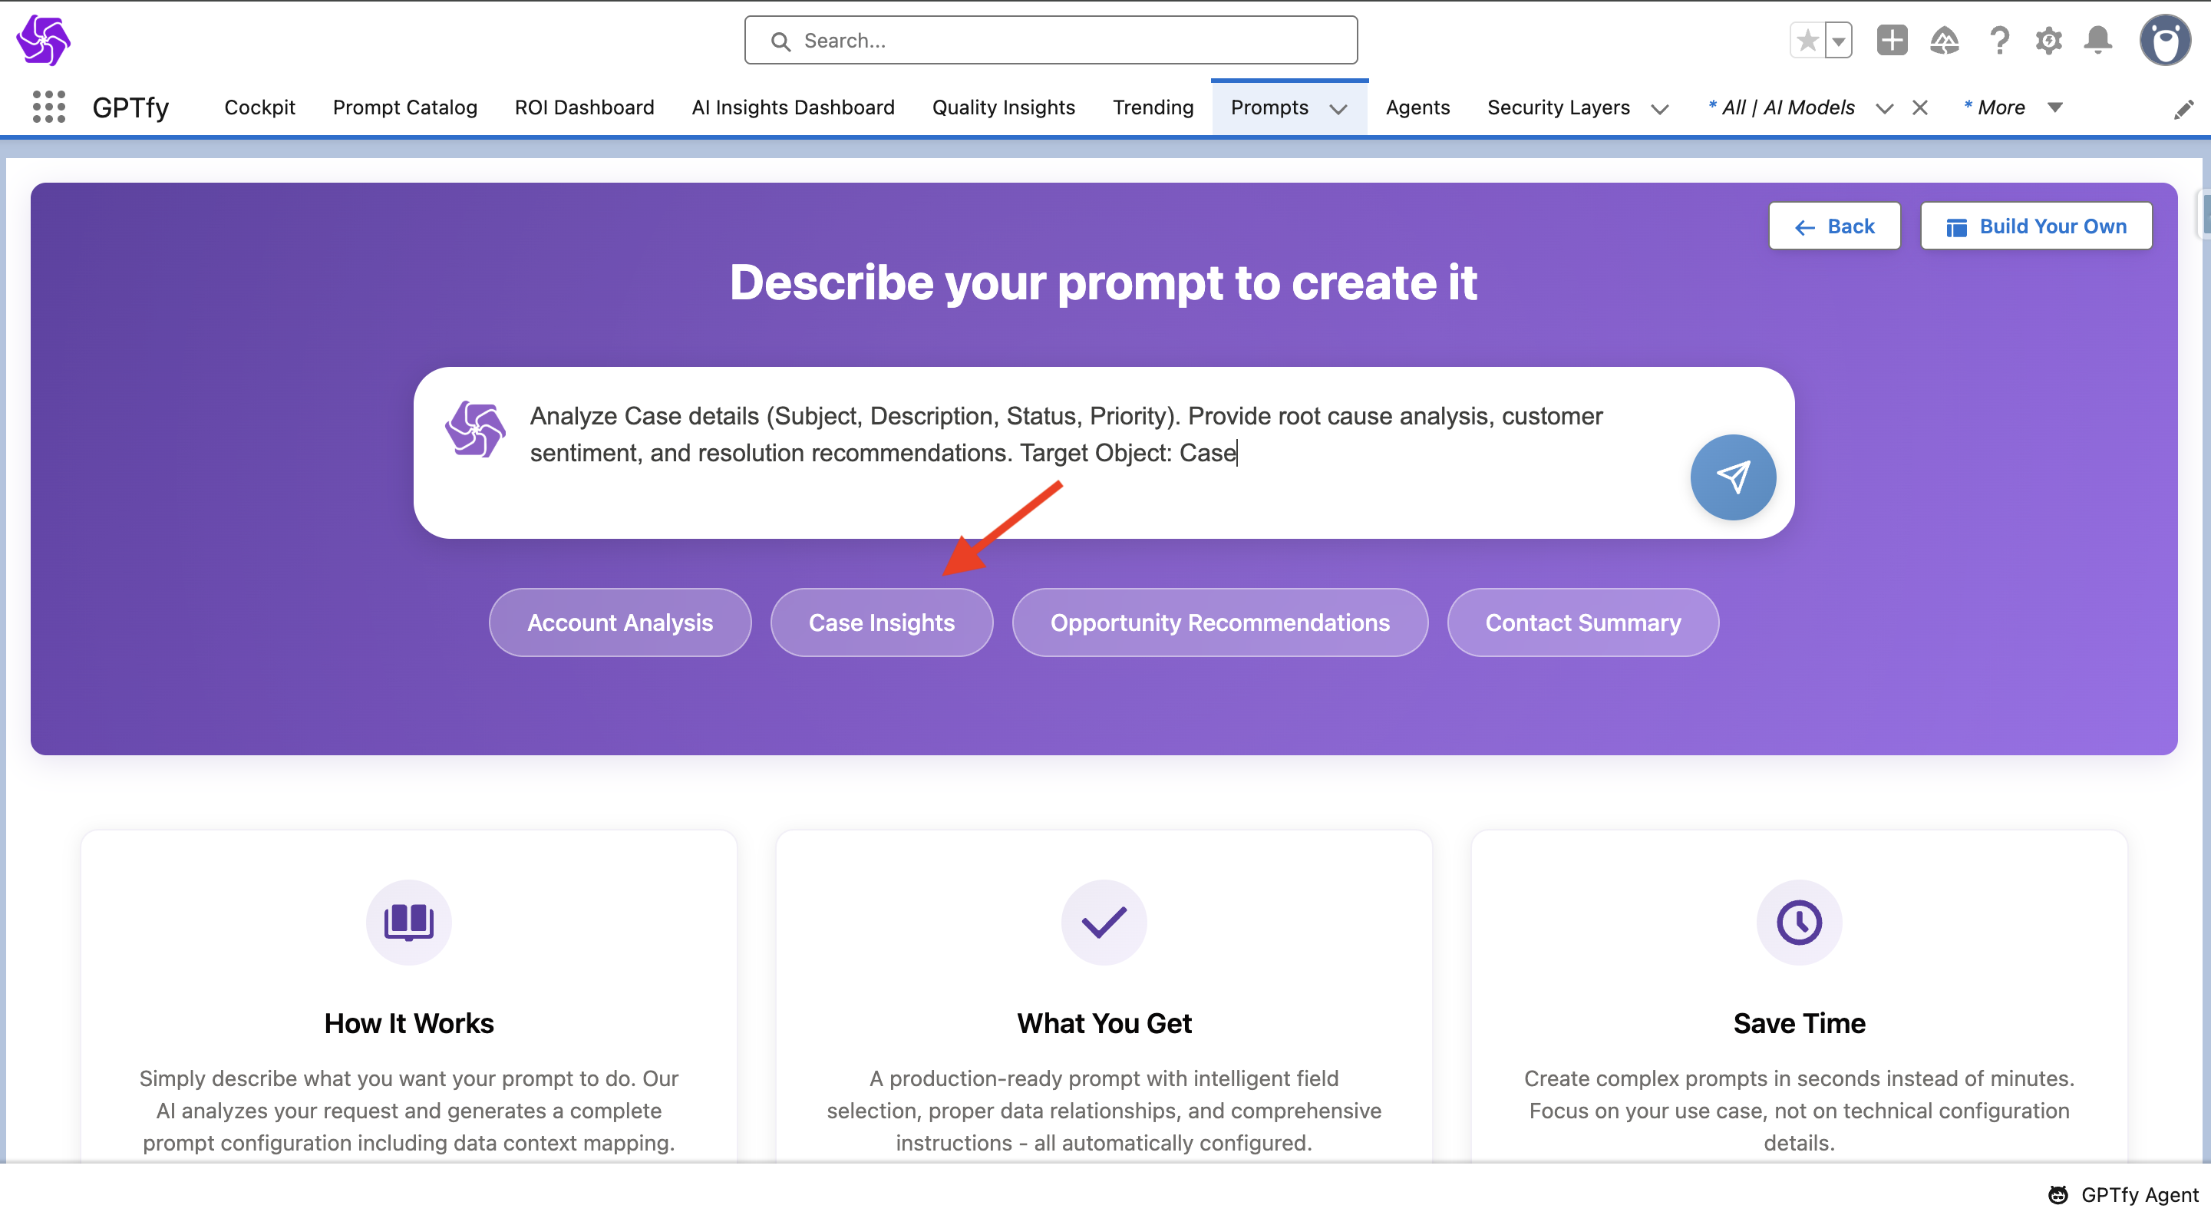Click the paper-plane send prompt button
The image size is (2211, 1225).
(1732, 477)
